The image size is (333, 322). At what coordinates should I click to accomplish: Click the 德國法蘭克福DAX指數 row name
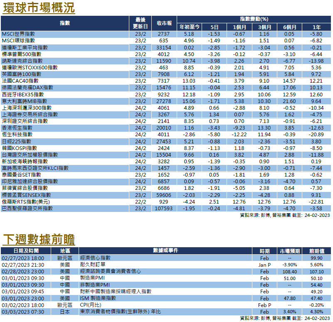tap(27, 87)
